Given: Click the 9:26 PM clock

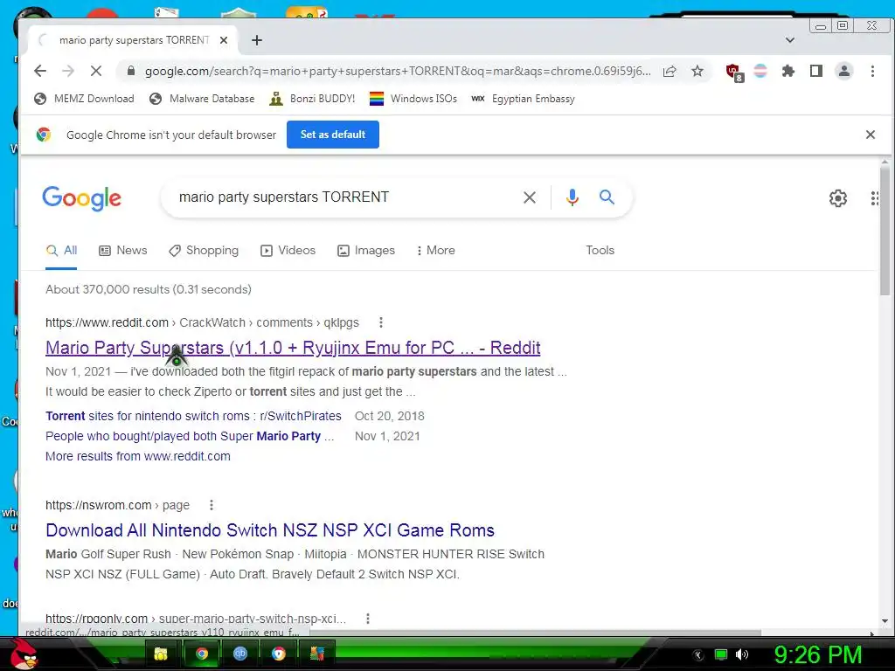Looking at the screenshot, I should click(818, 654).
